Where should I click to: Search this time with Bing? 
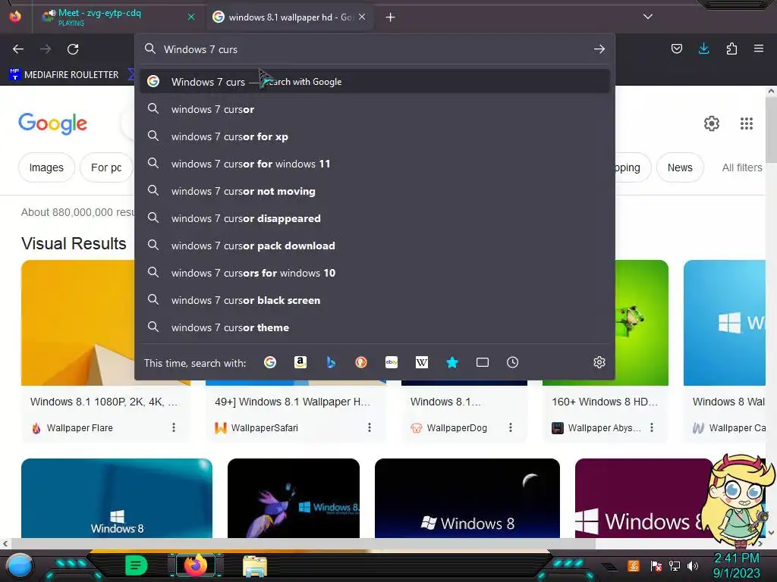click(331, 363)
